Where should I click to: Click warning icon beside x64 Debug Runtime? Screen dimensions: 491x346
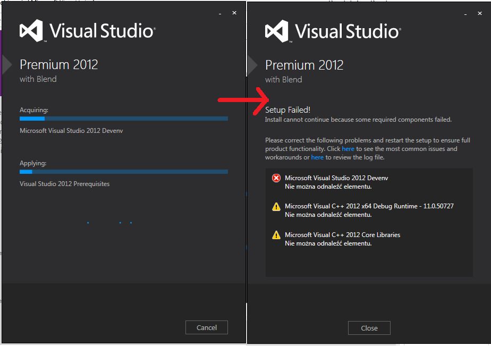tap(276, 207)
